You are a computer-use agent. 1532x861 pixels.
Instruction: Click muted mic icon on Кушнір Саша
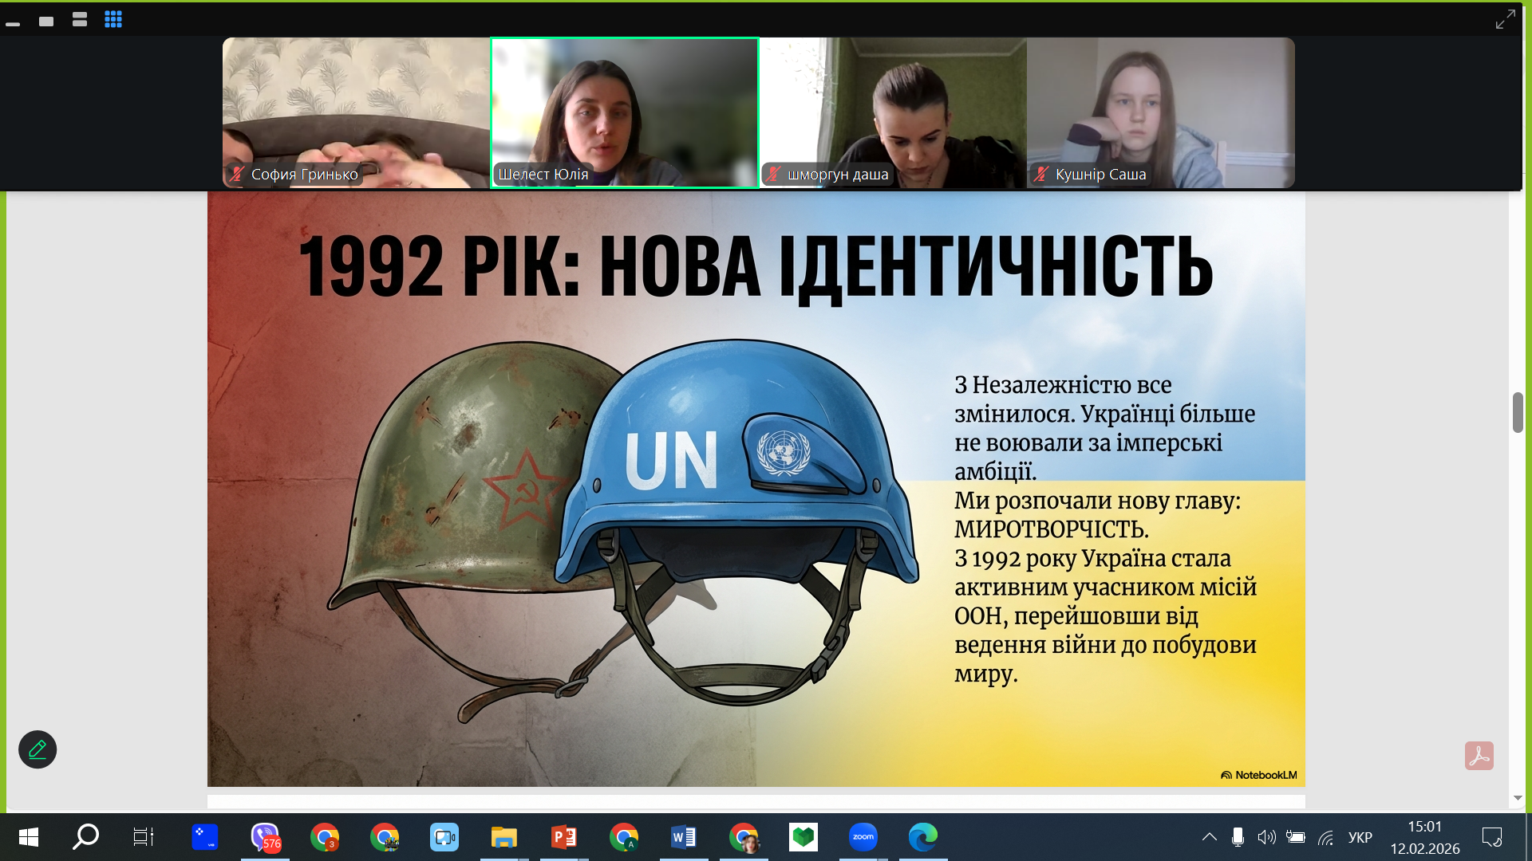(1041, 174)
